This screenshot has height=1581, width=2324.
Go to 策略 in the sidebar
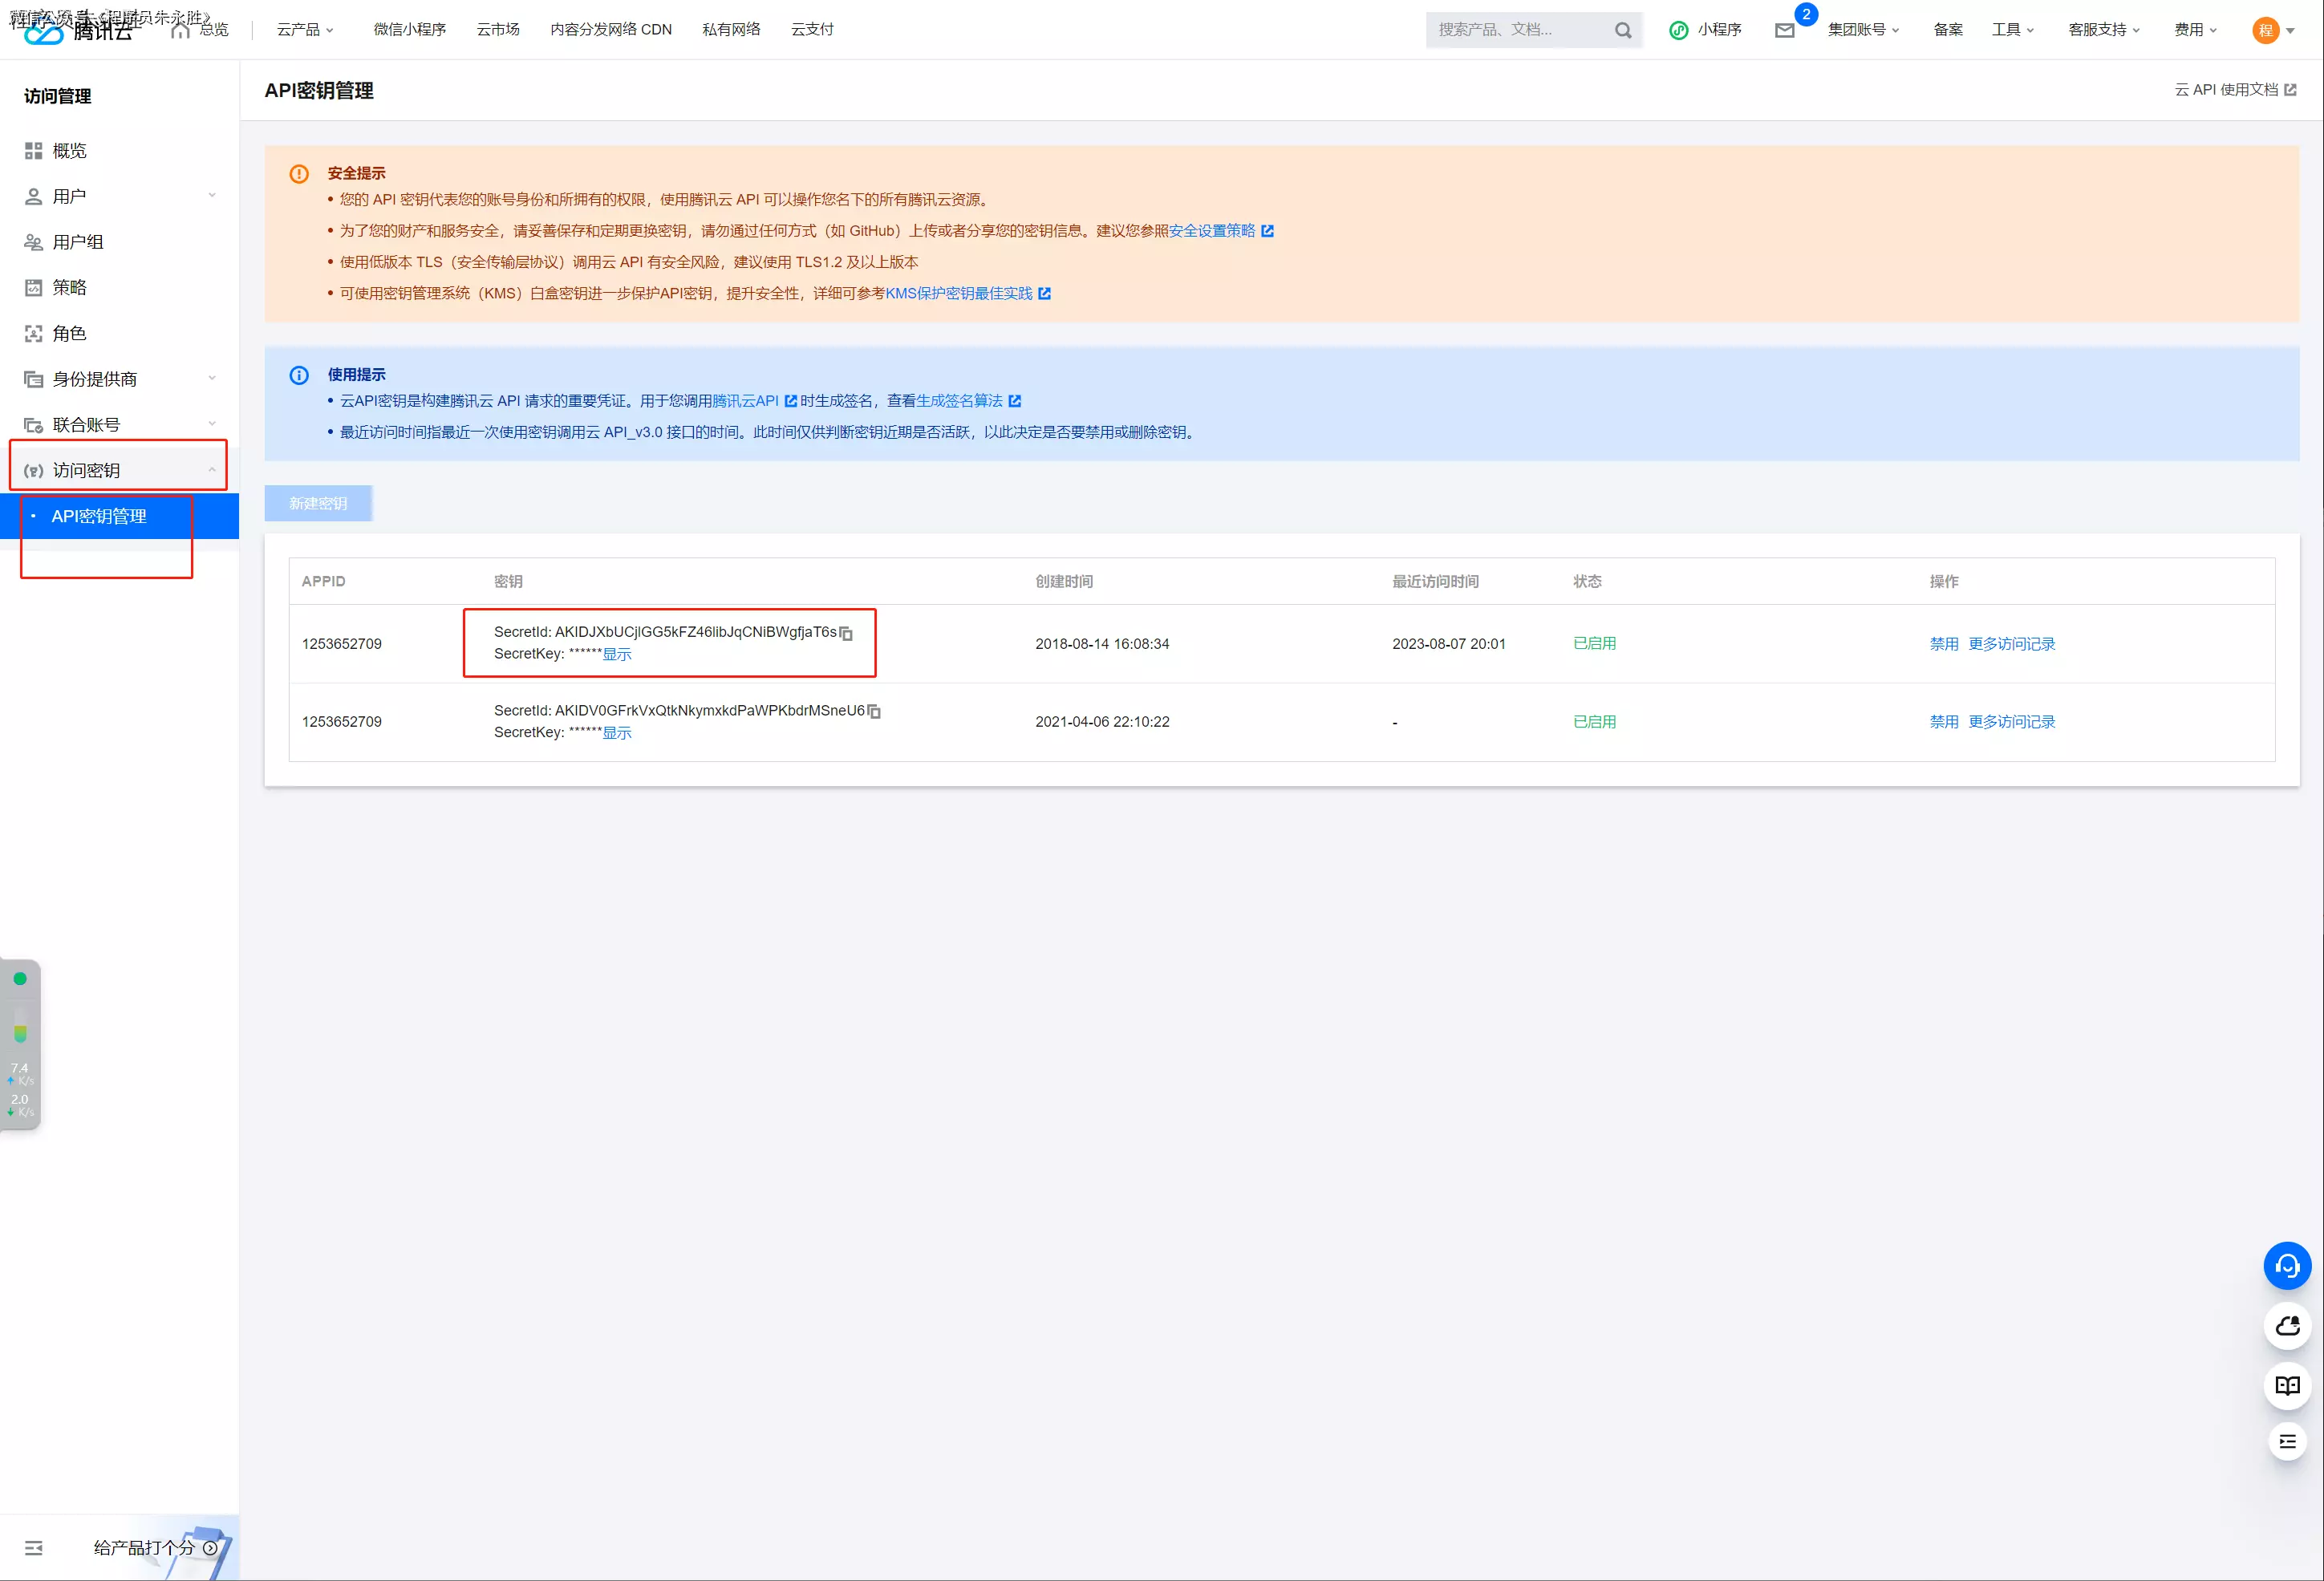tap(69, 288)
